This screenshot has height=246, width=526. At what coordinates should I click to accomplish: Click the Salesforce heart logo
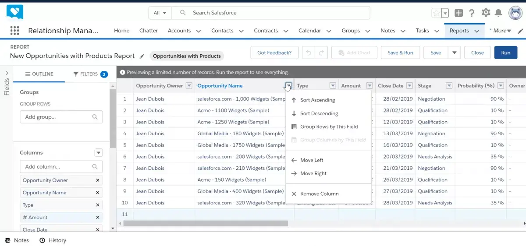pos(15,12)
